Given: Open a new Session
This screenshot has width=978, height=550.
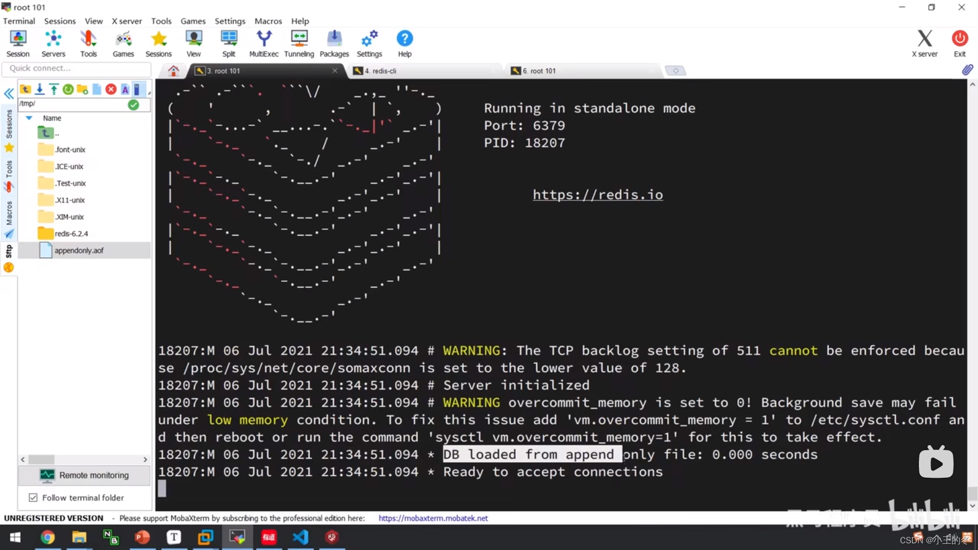Looking at the screenshot, I should [18, 43].
